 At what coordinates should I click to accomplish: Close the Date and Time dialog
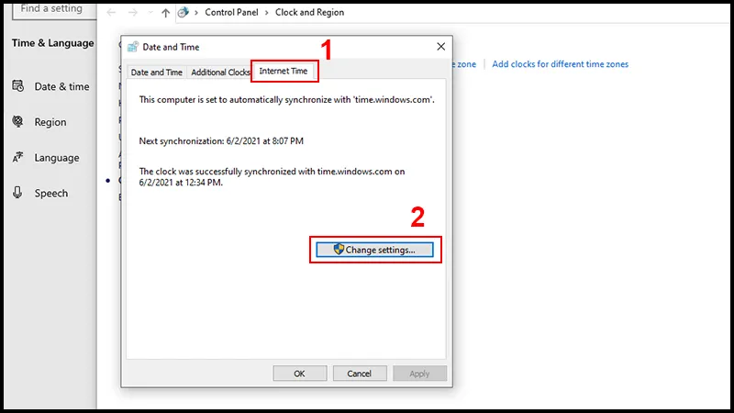point(441,47)
